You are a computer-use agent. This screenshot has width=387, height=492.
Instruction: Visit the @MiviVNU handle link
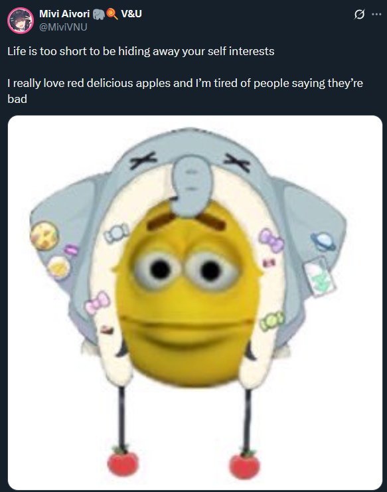tap(63, 27)
